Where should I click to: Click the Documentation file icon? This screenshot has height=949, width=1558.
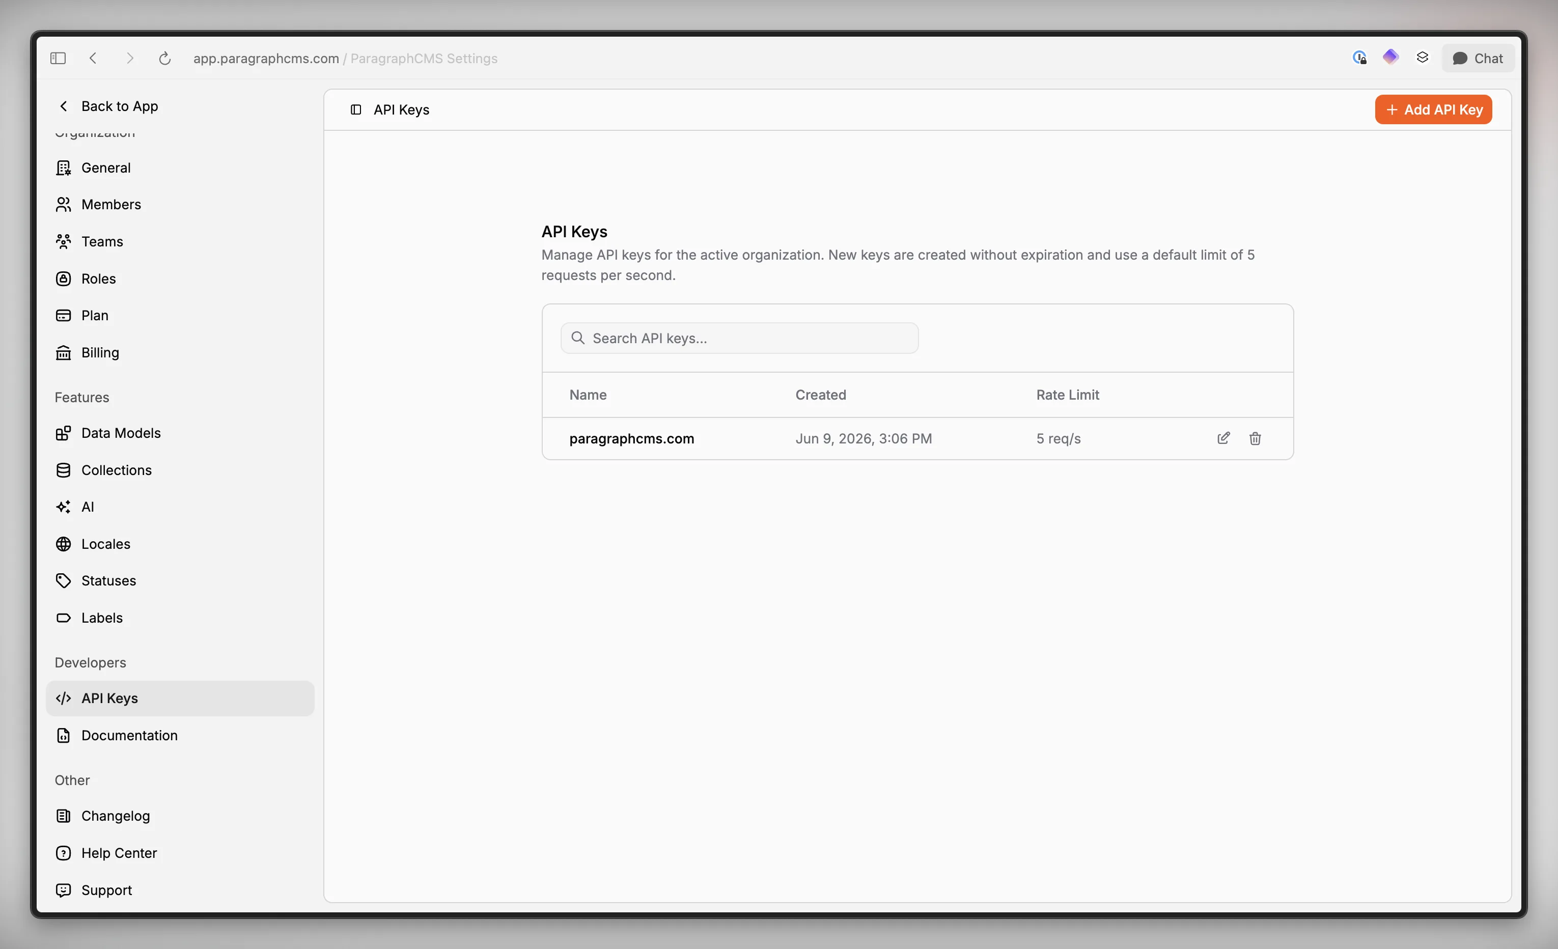[x=63, y=736]
